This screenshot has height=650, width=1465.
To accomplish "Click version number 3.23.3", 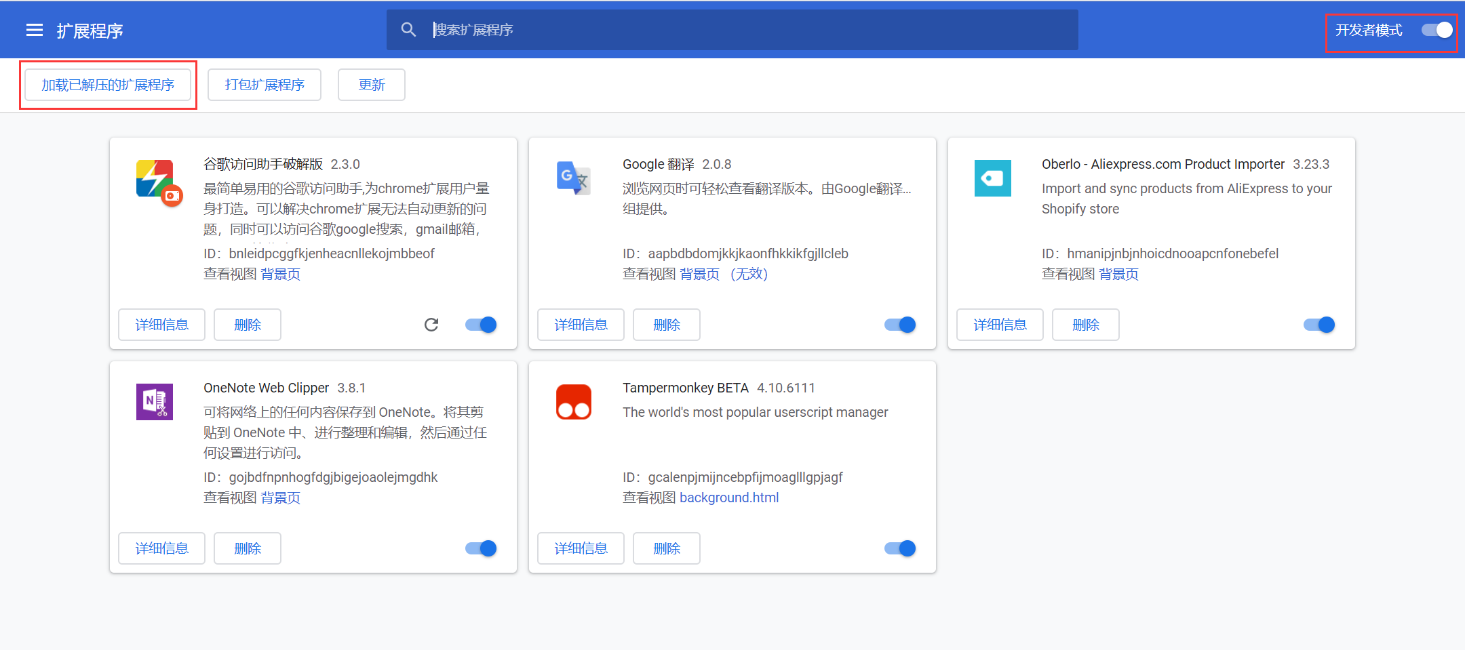I will coord(1311,164).
